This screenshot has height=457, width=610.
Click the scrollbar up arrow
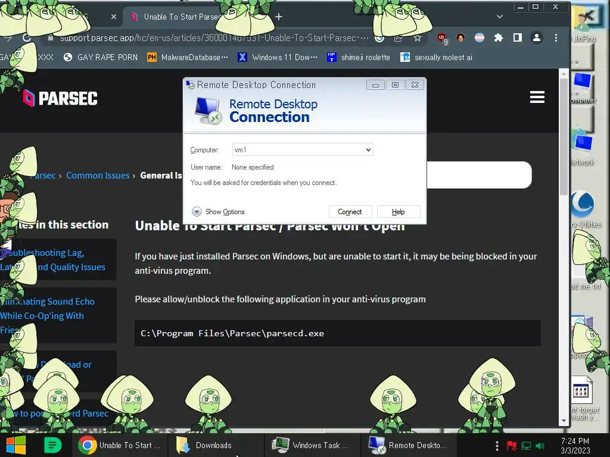(564, 73)
